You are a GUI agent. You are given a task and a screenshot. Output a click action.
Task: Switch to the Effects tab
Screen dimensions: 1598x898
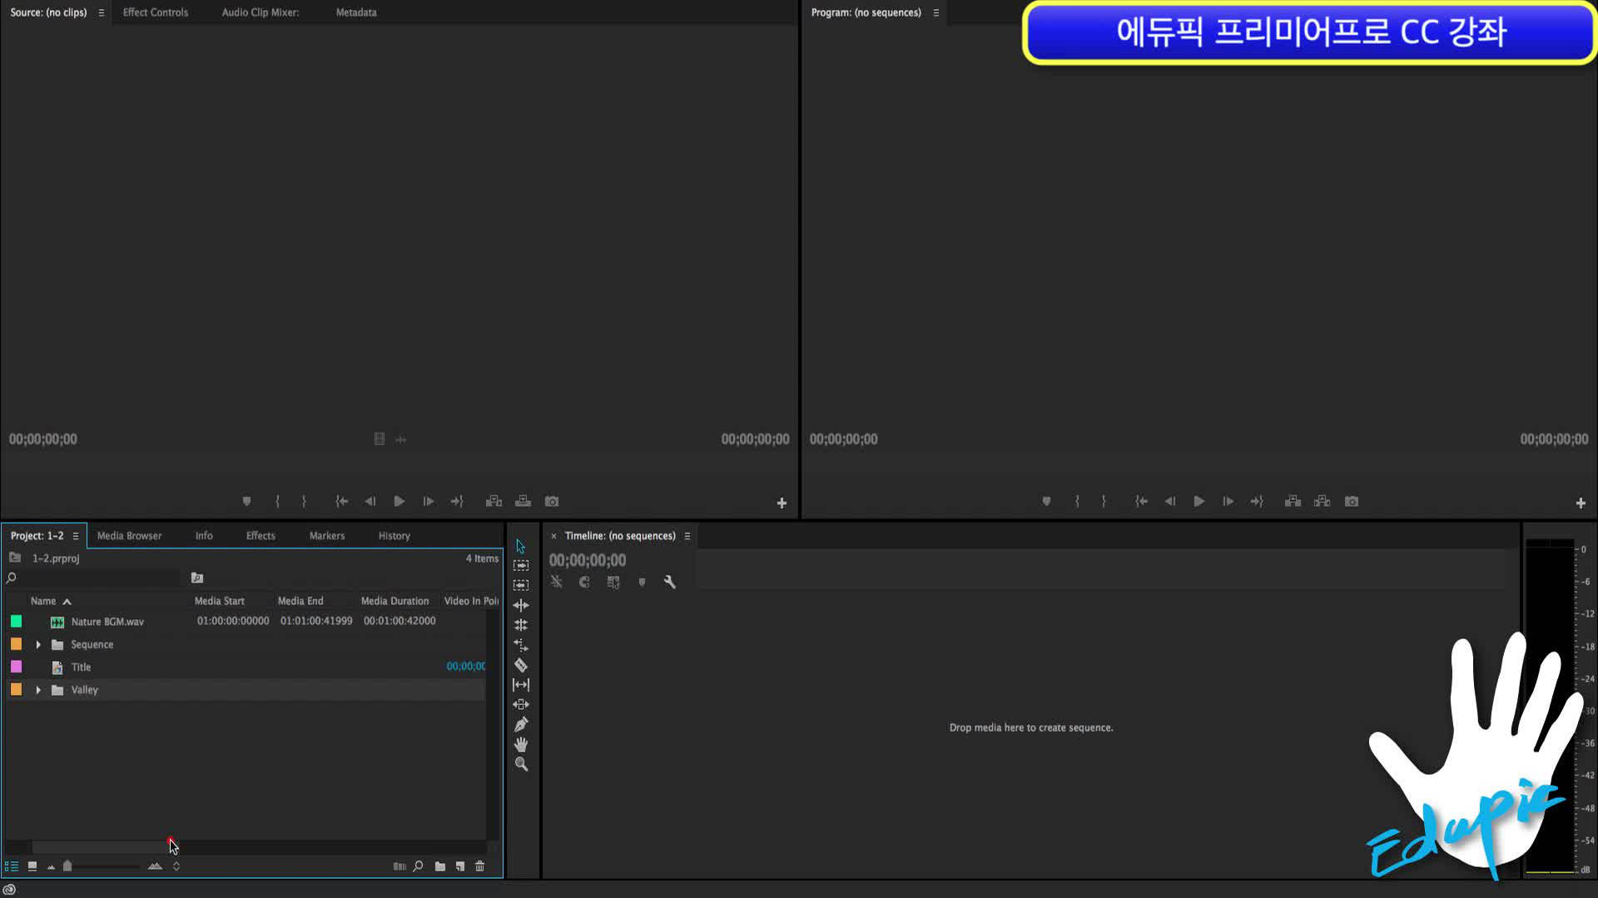click(260, 535)
